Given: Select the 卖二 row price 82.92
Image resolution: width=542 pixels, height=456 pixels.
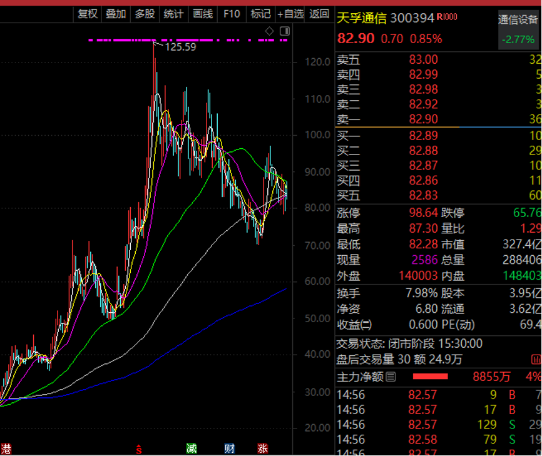Looking at the screenshot, I should pos(424,104).
